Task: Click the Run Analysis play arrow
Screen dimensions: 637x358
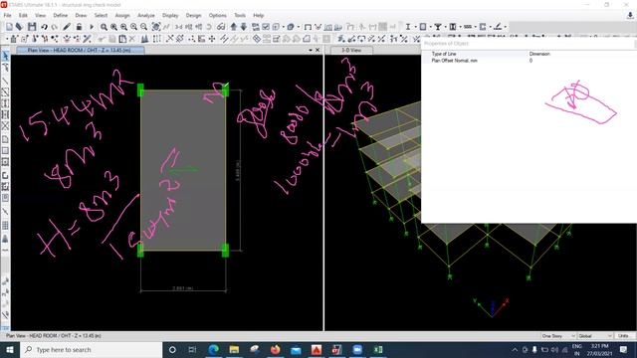Action: (x=92, y=27)
